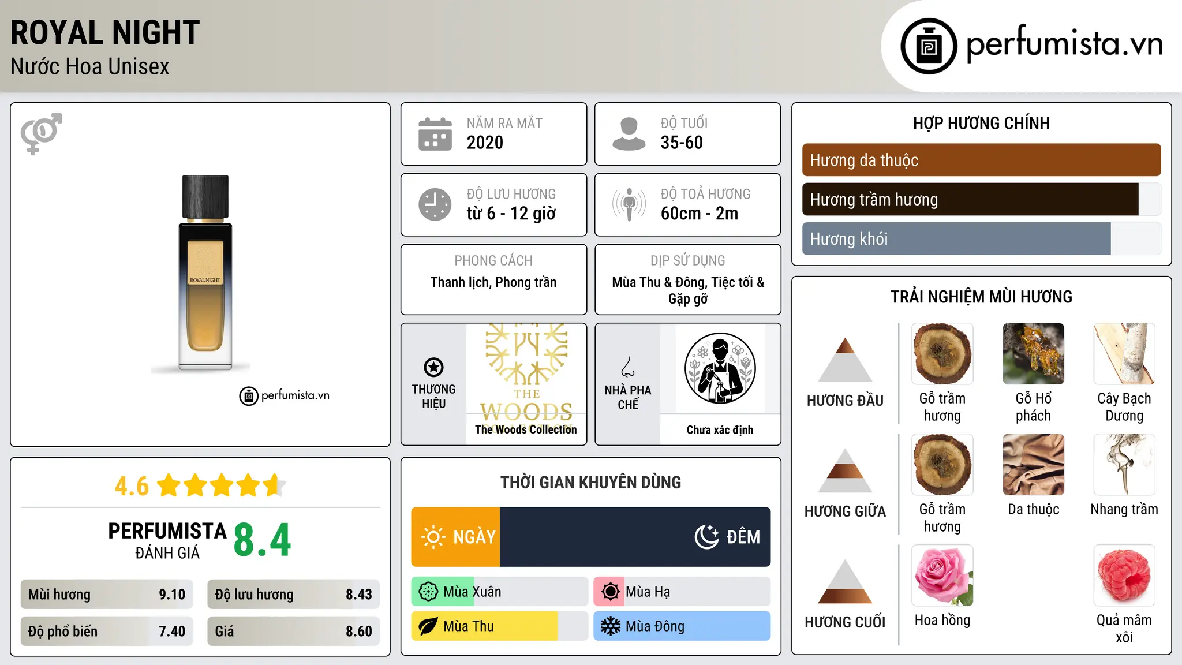
Task: Select the style text Thanh lịch, Phong trần
Action: click(x=493, y=282)
